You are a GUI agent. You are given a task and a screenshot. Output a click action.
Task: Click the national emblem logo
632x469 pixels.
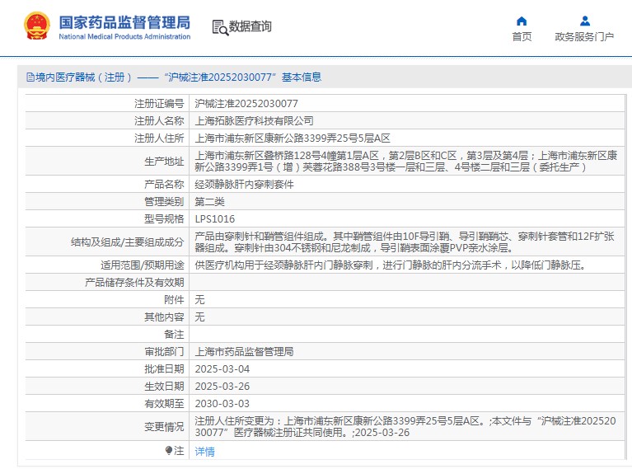(x=36, y=26)
